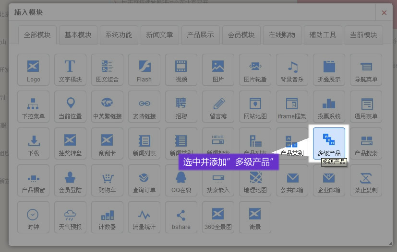The width and height of the screenshot is (397, 252).
Task: Select the 多级产品 module
Action: pos(329,143)
